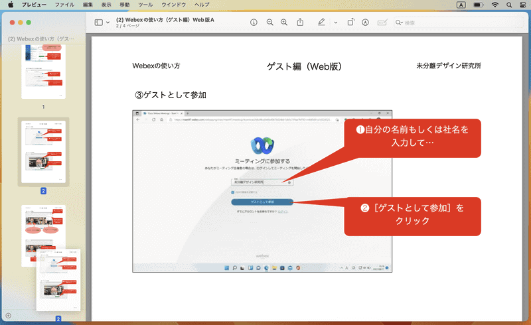Click the section title ③ゲストとして参加
The height and width of the screenshot is (325, 531).
(x=171, y=95)
